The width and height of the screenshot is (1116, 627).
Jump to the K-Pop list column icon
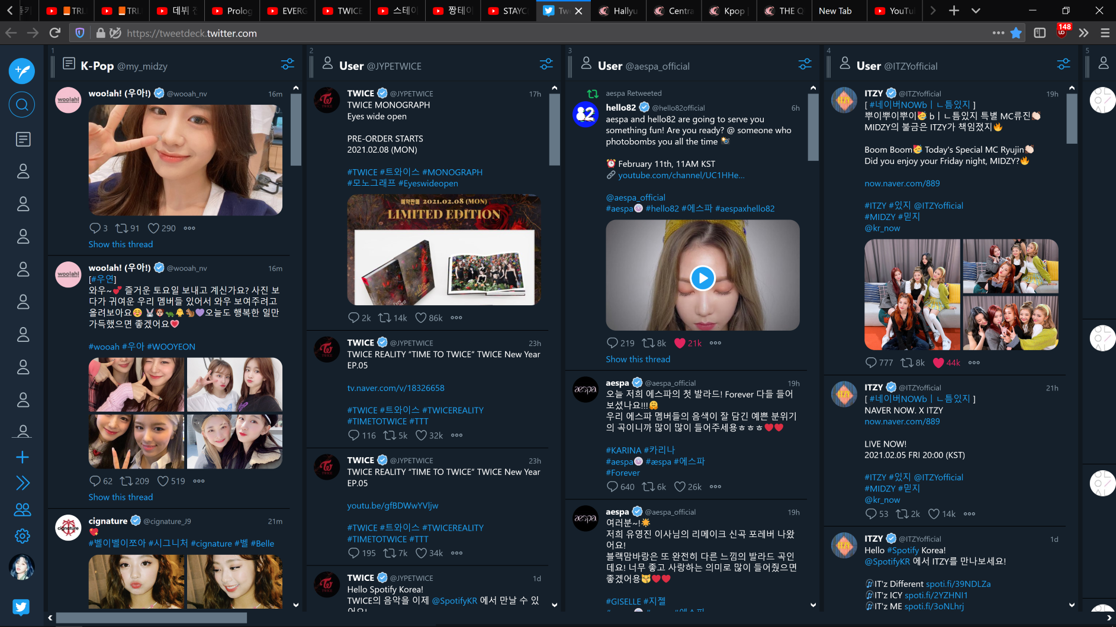tap(23, 140)
